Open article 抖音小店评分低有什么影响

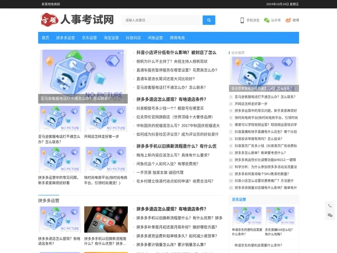pos(176,53)
